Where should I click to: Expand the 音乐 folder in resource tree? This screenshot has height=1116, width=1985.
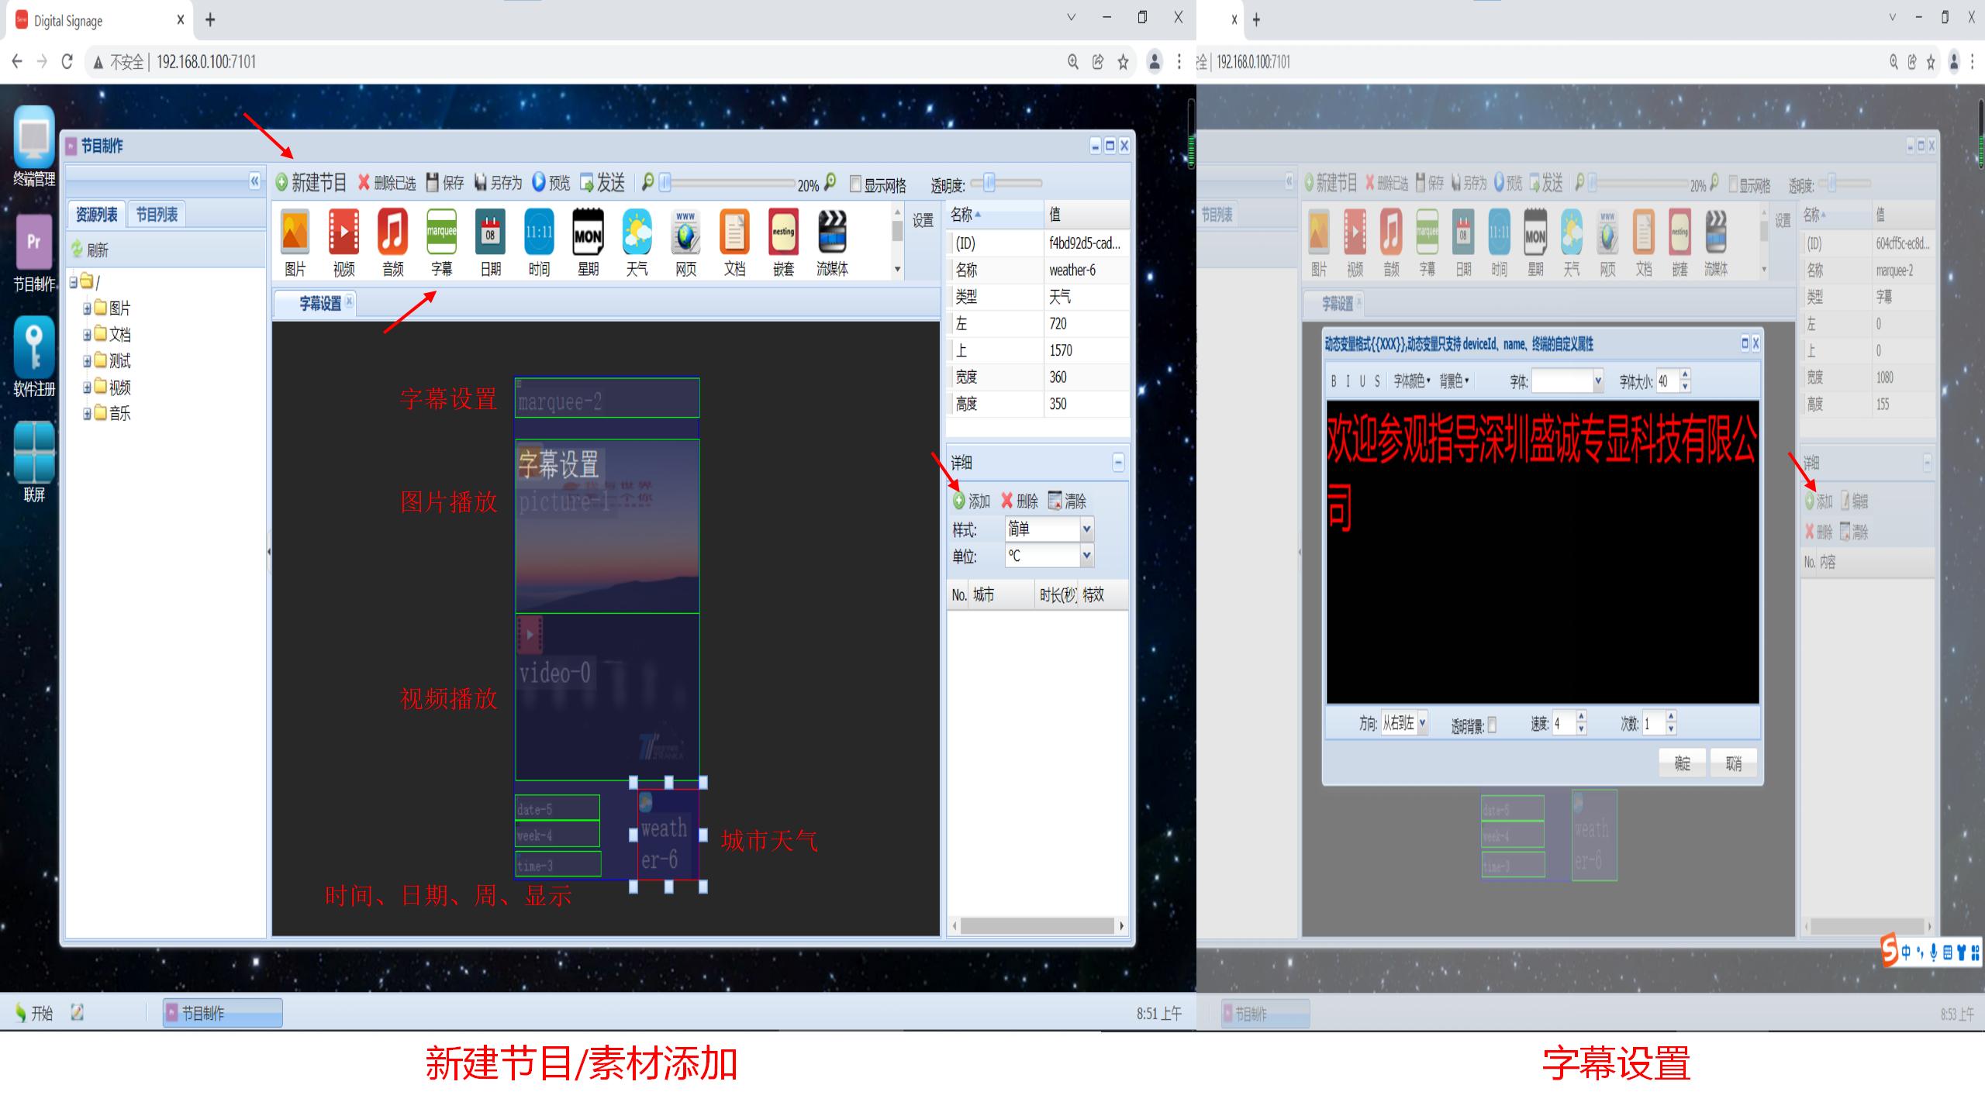coord(87,414)
